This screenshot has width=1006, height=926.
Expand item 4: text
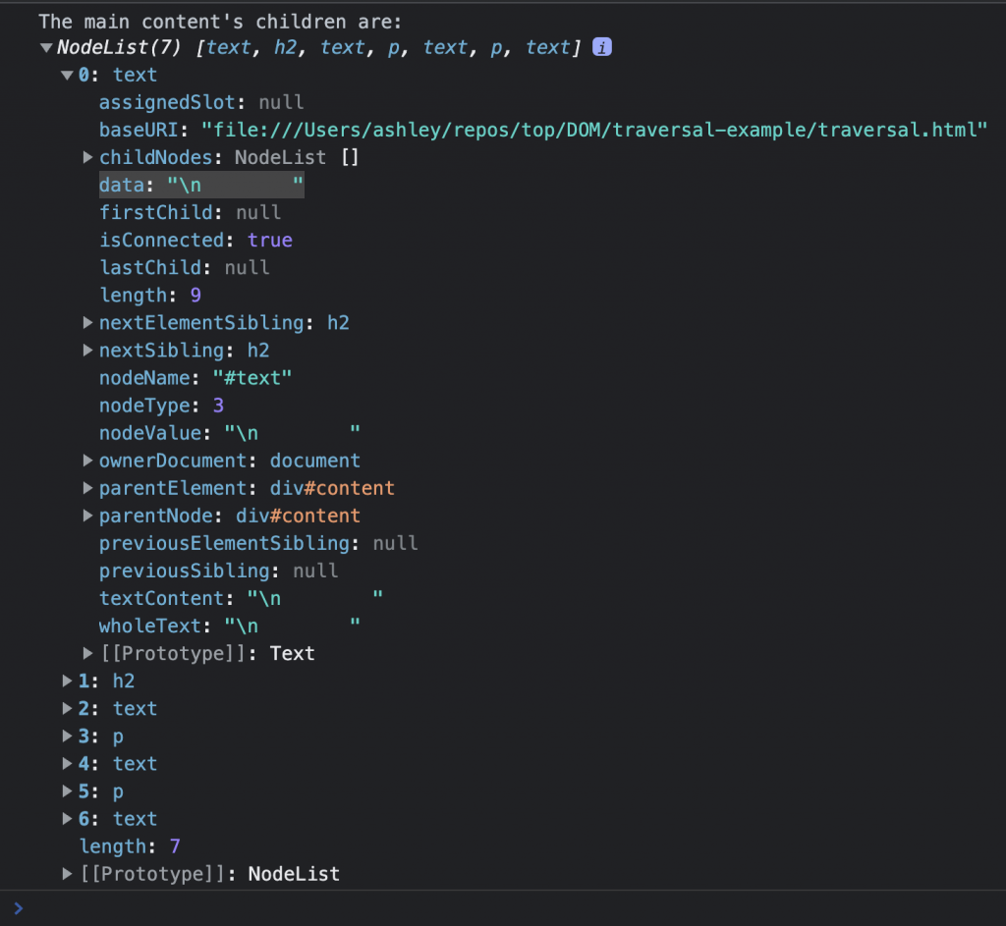67,763
